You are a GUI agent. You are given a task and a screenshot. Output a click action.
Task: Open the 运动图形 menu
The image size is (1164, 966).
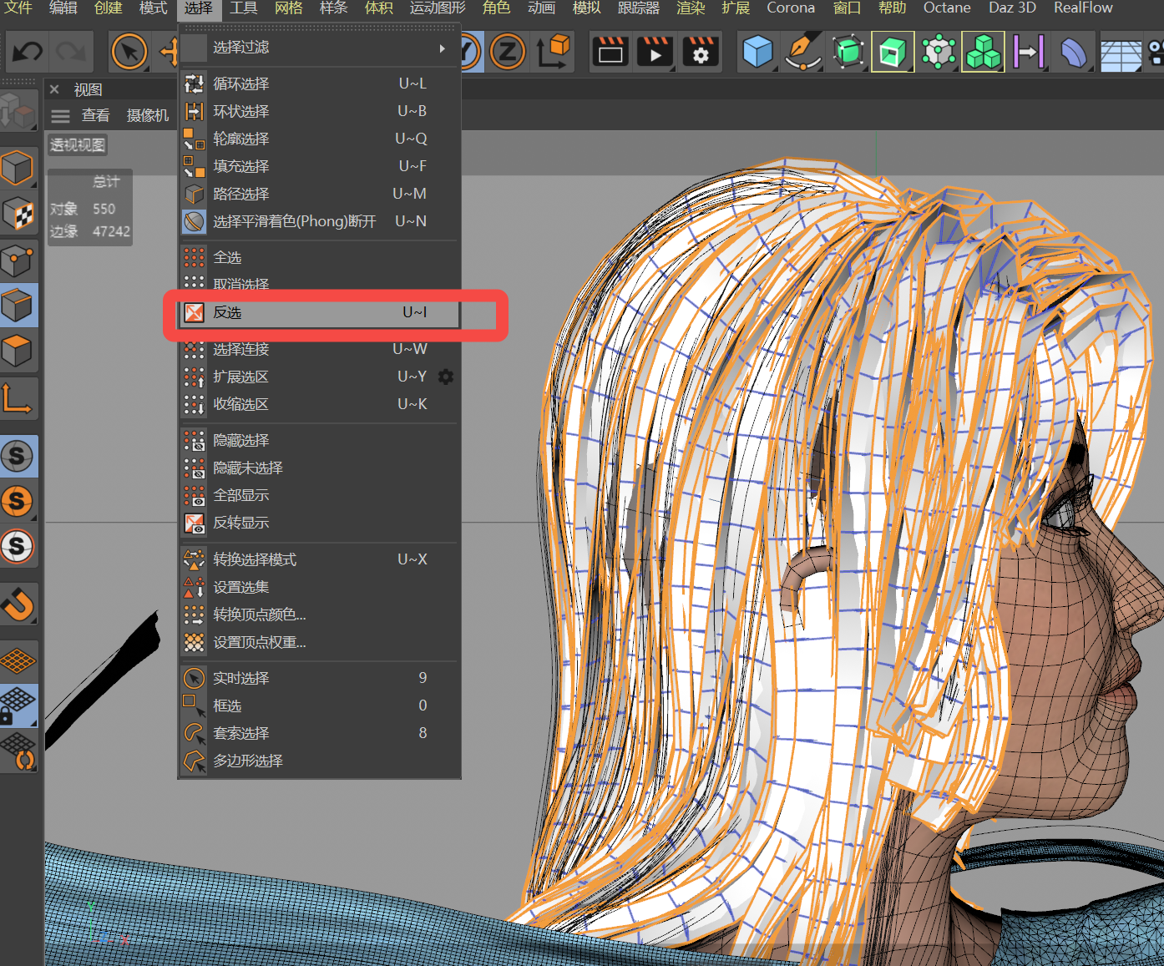(438, 8)
